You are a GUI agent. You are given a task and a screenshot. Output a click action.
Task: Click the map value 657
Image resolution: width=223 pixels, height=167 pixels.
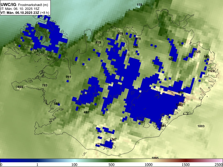coord(142,122)
